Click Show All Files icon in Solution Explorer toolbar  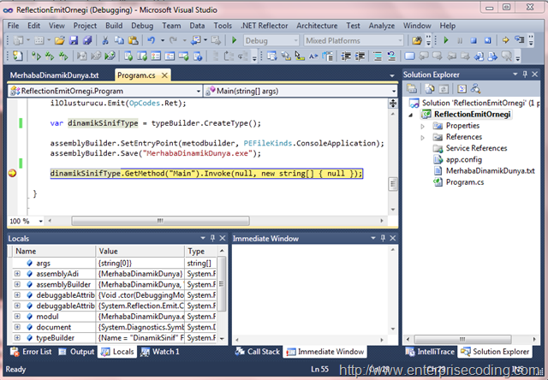tap(430, 89)
